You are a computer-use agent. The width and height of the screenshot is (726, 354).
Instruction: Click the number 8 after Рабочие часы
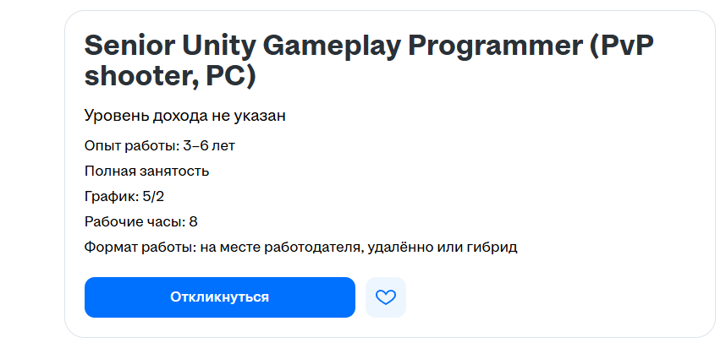coord(193,222)
